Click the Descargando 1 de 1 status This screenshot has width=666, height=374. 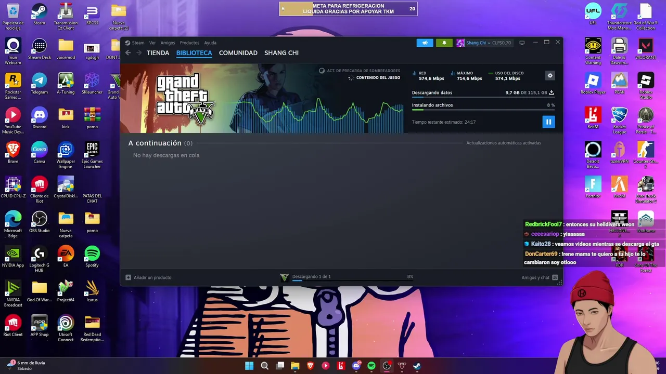311,277
